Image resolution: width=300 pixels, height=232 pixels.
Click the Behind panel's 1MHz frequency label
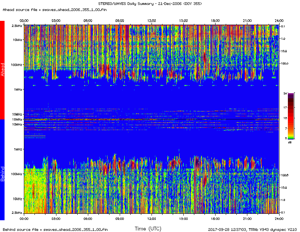(x=18, y=149)
